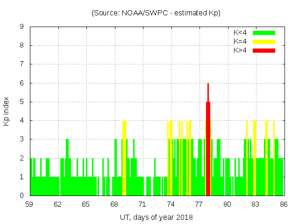
Task: Select the K=4 legend label text
Action: (240, 42)
